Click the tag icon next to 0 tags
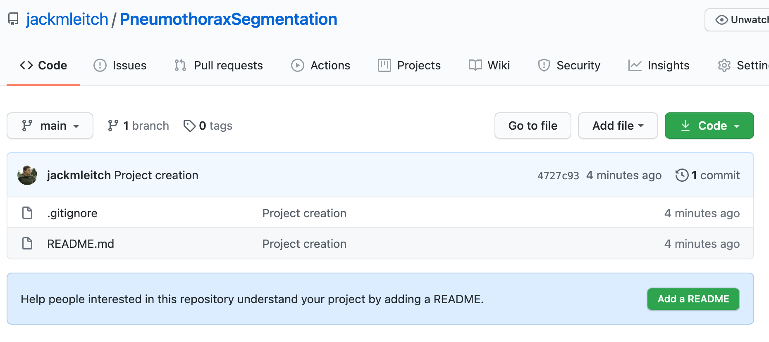The width and height of the screenshot is (769, 342). pos(189,126)
